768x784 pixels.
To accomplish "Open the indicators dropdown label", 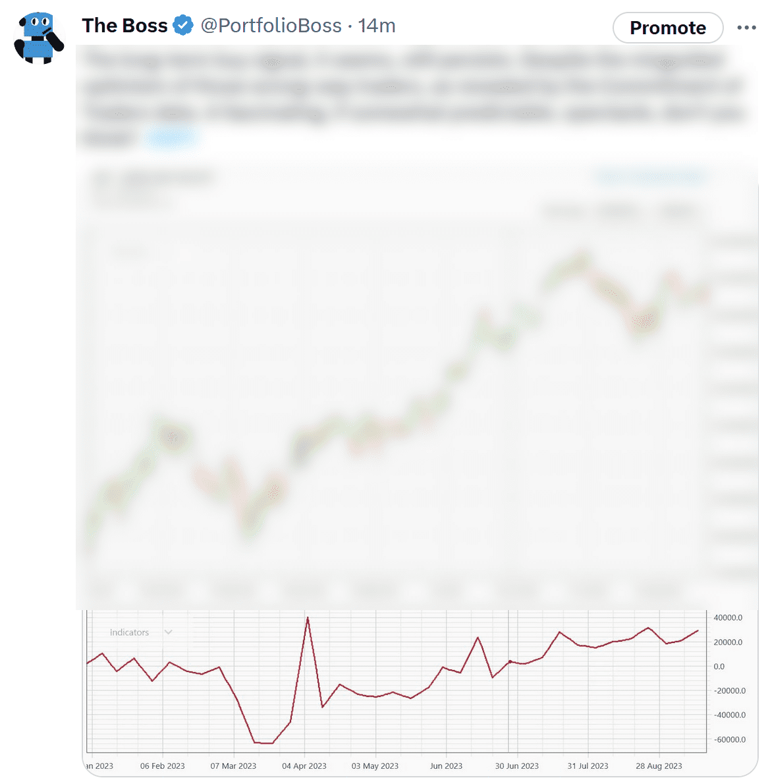I will pos(129,632).
